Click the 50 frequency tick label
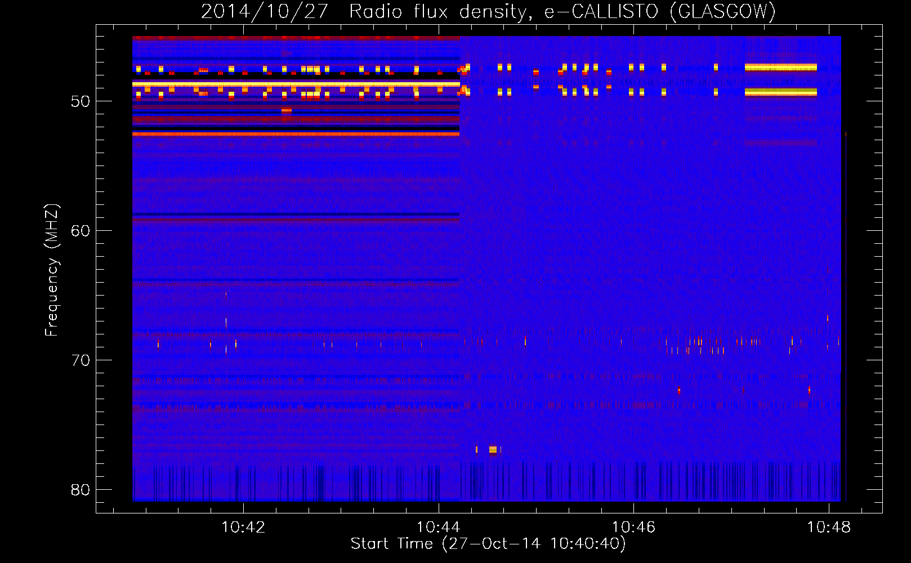 [81, 102]
